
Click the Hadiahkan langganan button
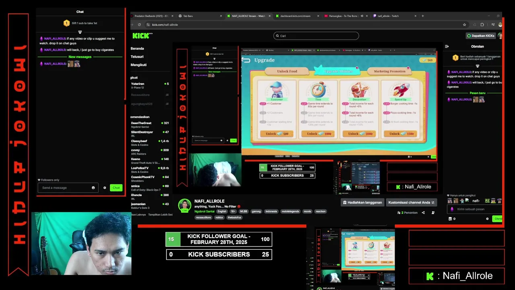click(x=362, y=203)
